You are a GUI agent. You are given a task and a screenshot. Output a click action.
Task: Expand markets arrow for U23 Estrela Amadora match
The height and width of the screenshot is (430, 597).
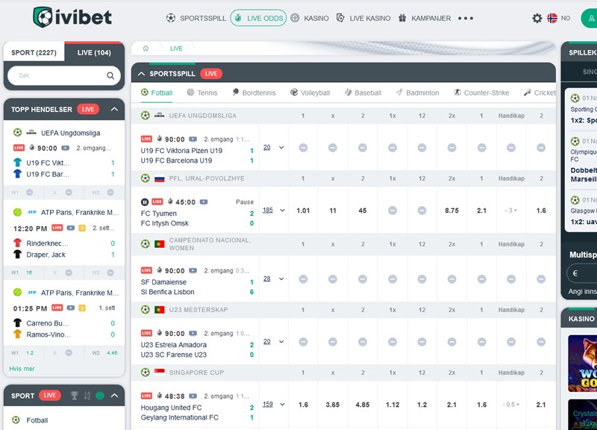[x=281, y=342]
